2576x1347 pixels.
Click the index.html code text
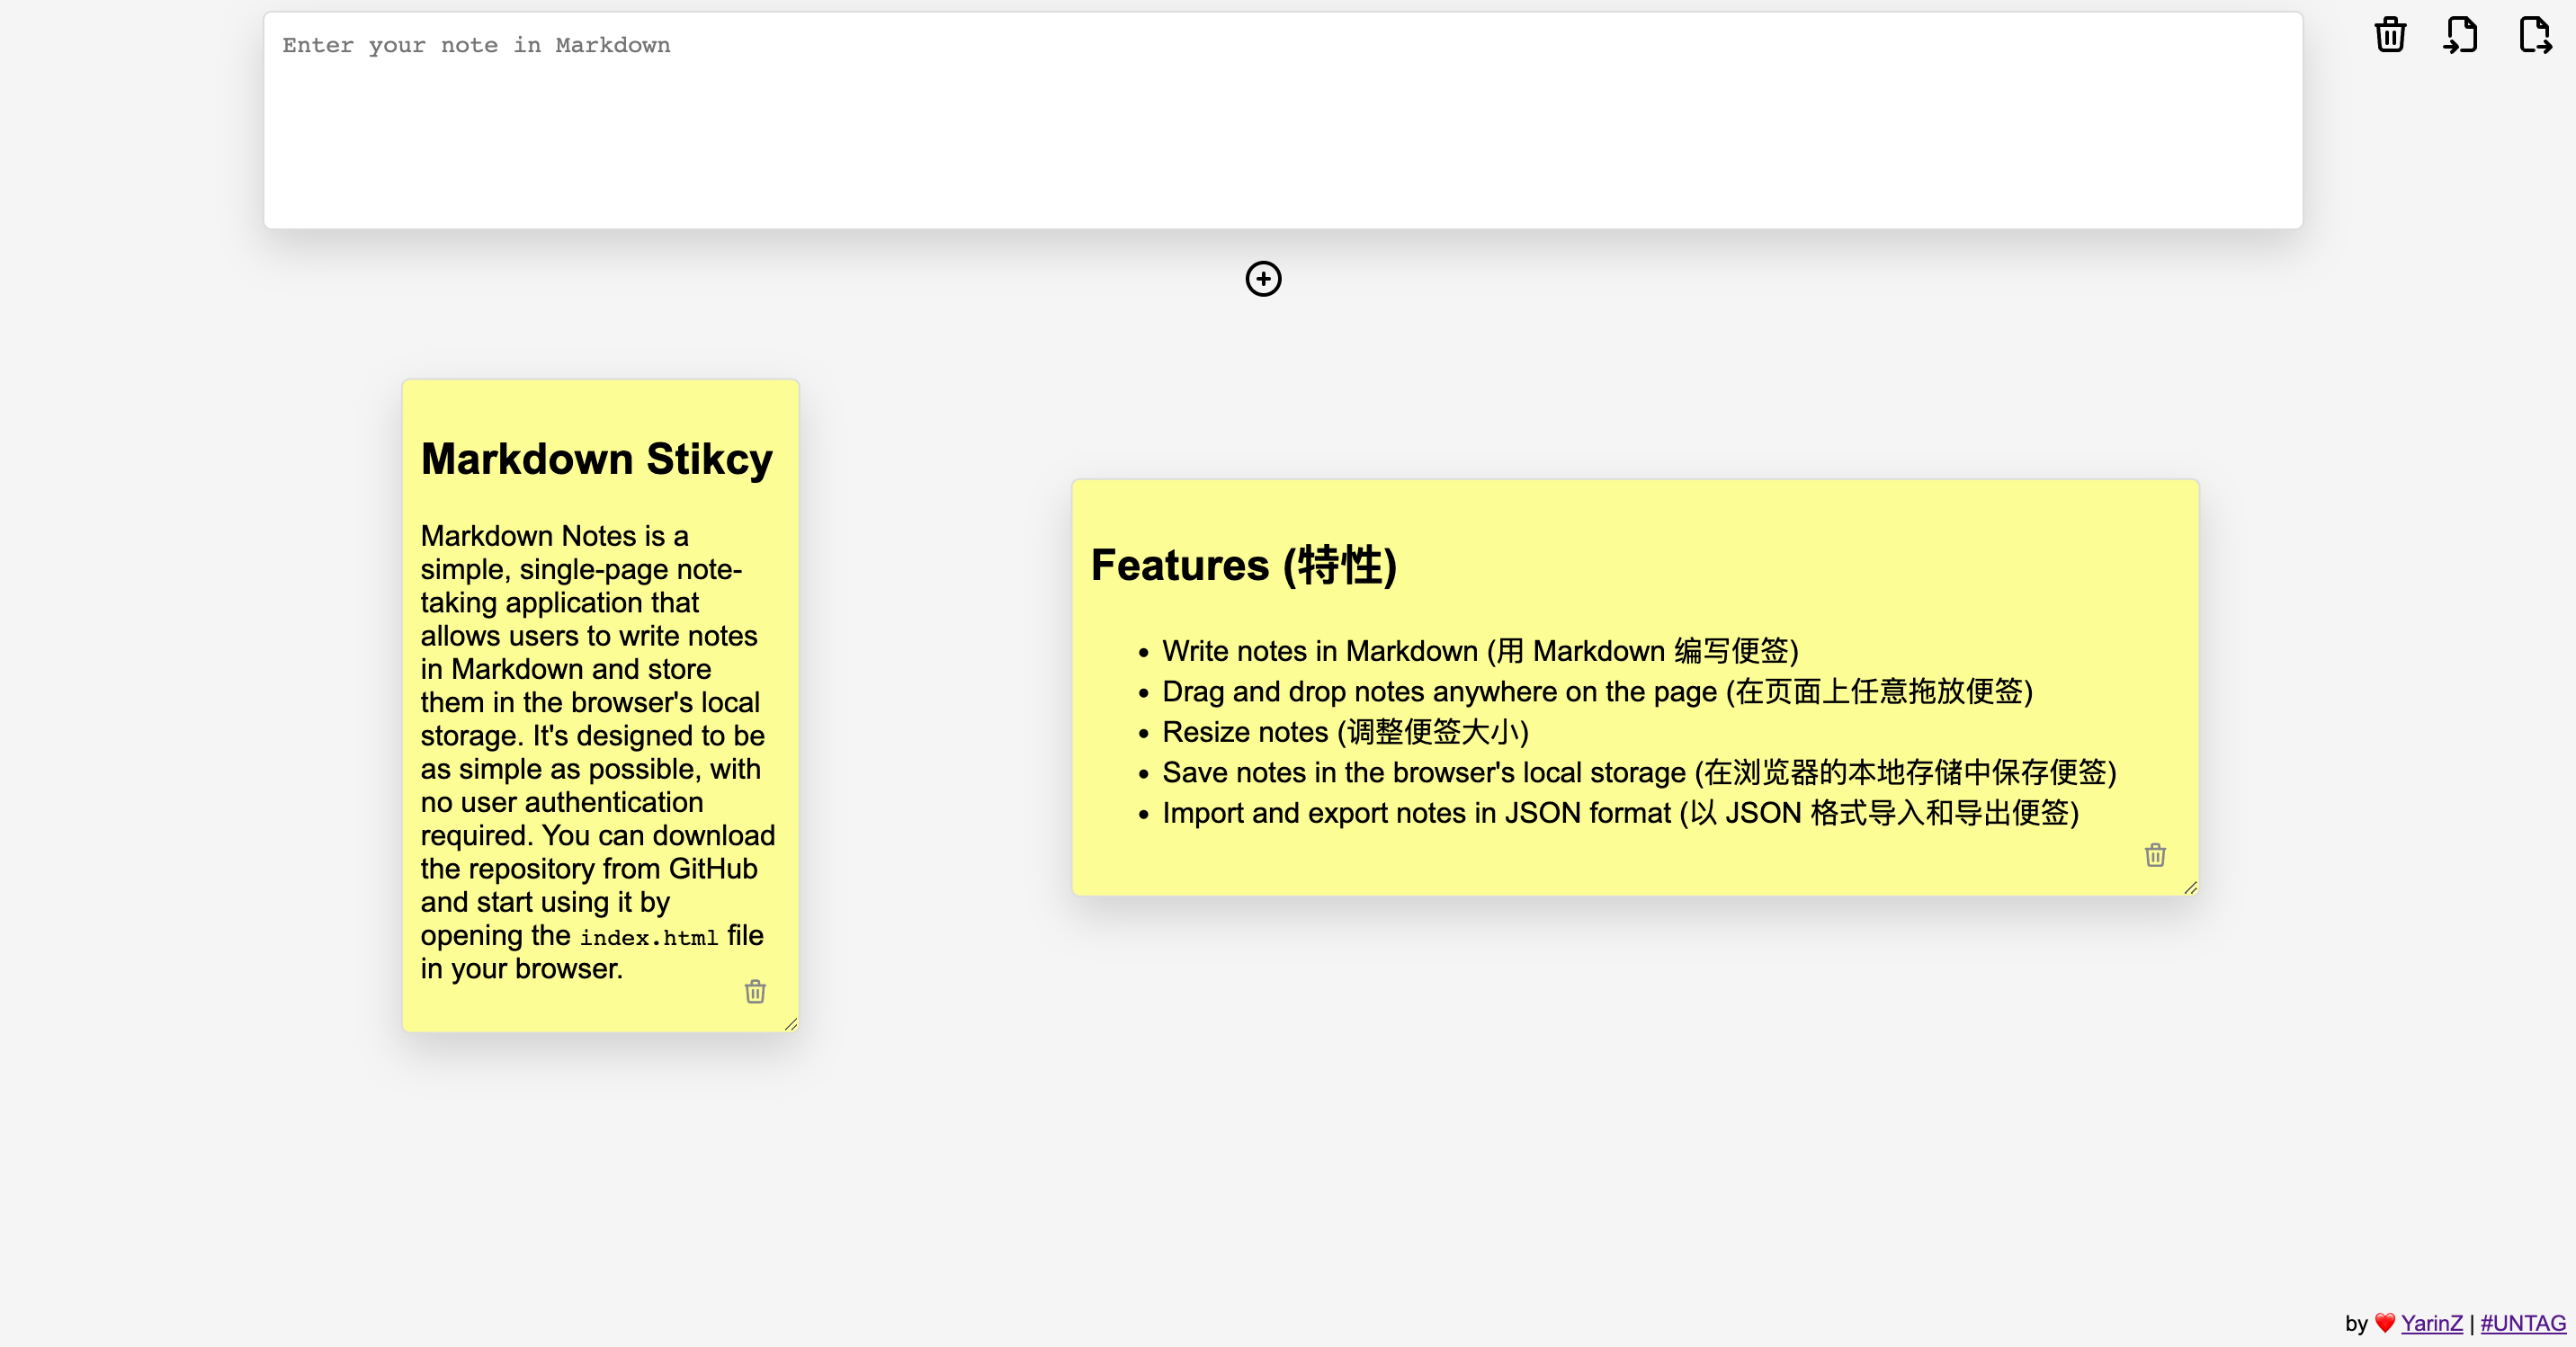point(649,937)
